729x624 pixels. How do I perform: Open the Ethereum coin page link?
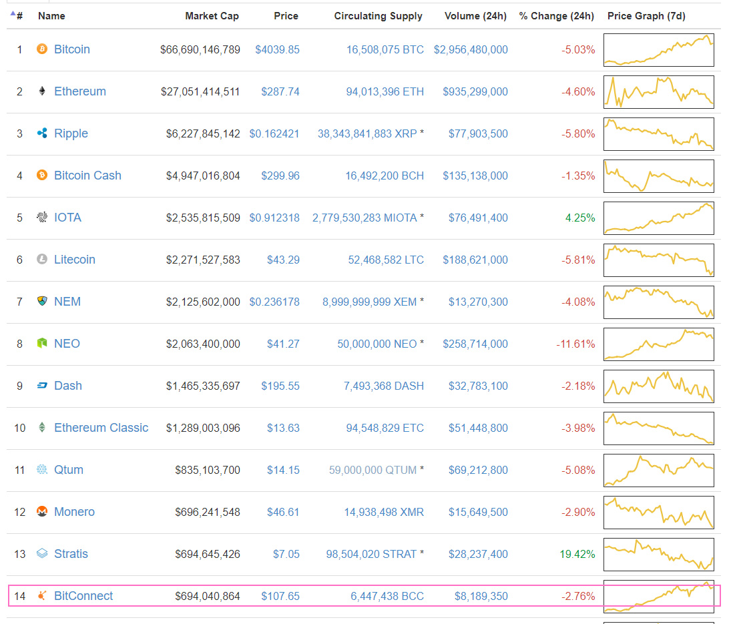(x=80, y=91)
